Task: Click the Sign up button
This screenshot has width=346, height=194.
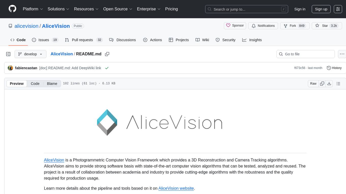Action: coord(321,9)
